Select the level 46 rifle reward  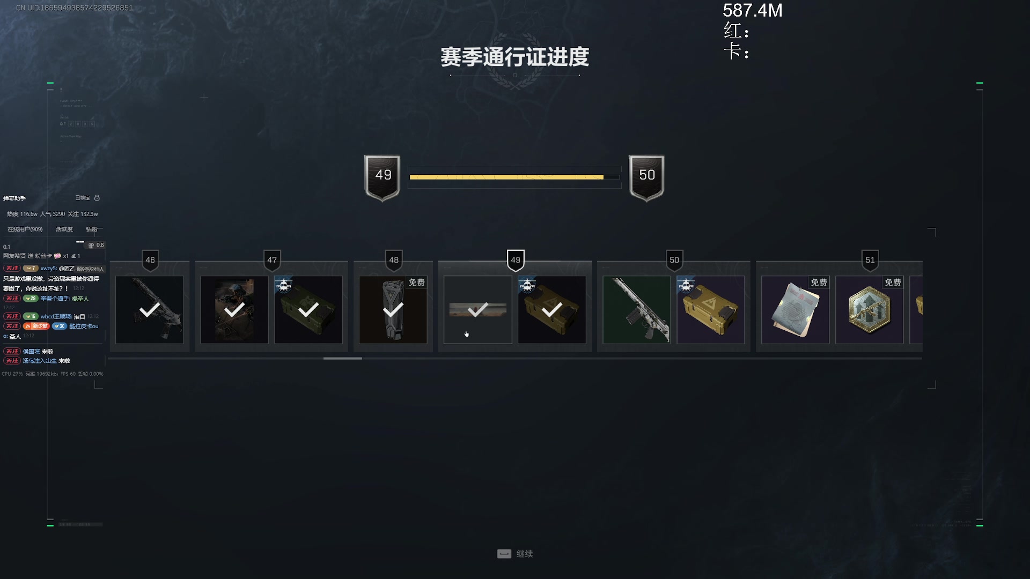click(x=150, y=310)
